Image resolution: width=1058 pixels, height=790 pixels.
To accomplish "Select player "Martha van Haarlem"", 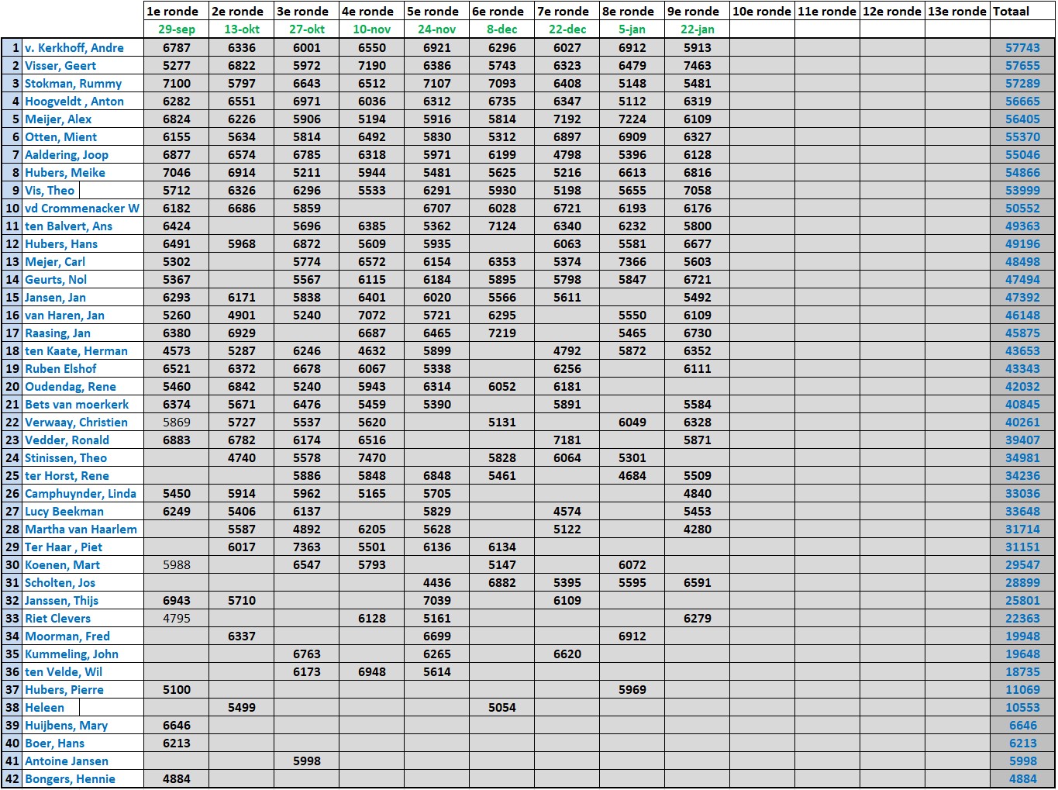I will 81,529.
